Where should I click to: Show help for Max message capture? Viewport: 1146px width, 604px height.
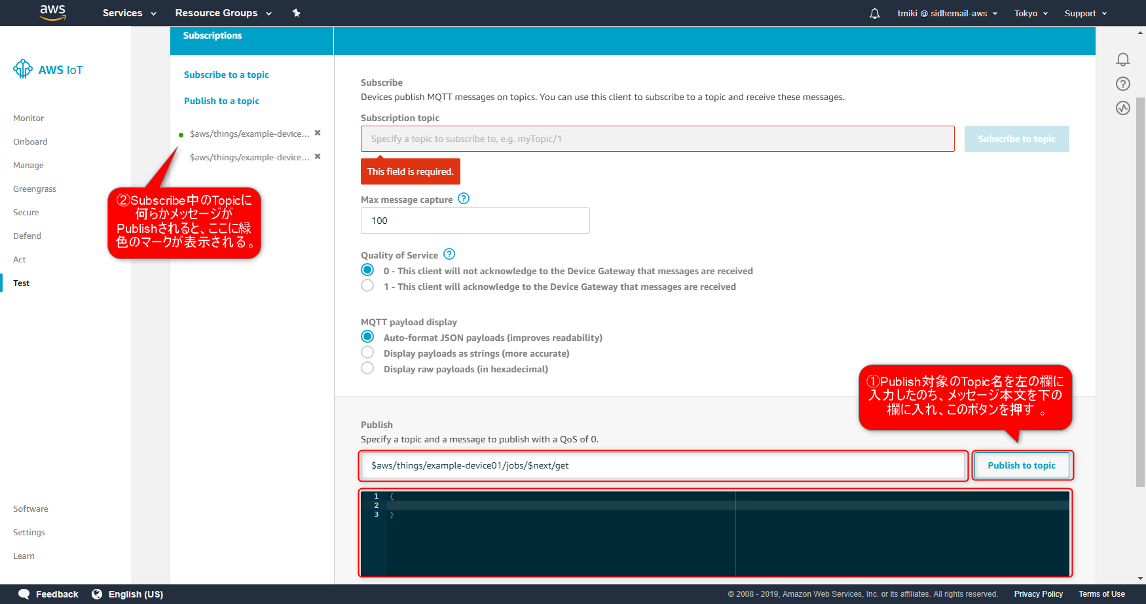pyautogui.click(x=464, y=198)
